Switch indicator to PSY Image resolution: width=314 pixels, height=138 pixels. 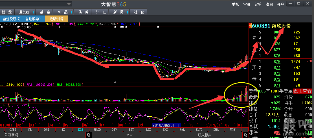click(131, 130)
